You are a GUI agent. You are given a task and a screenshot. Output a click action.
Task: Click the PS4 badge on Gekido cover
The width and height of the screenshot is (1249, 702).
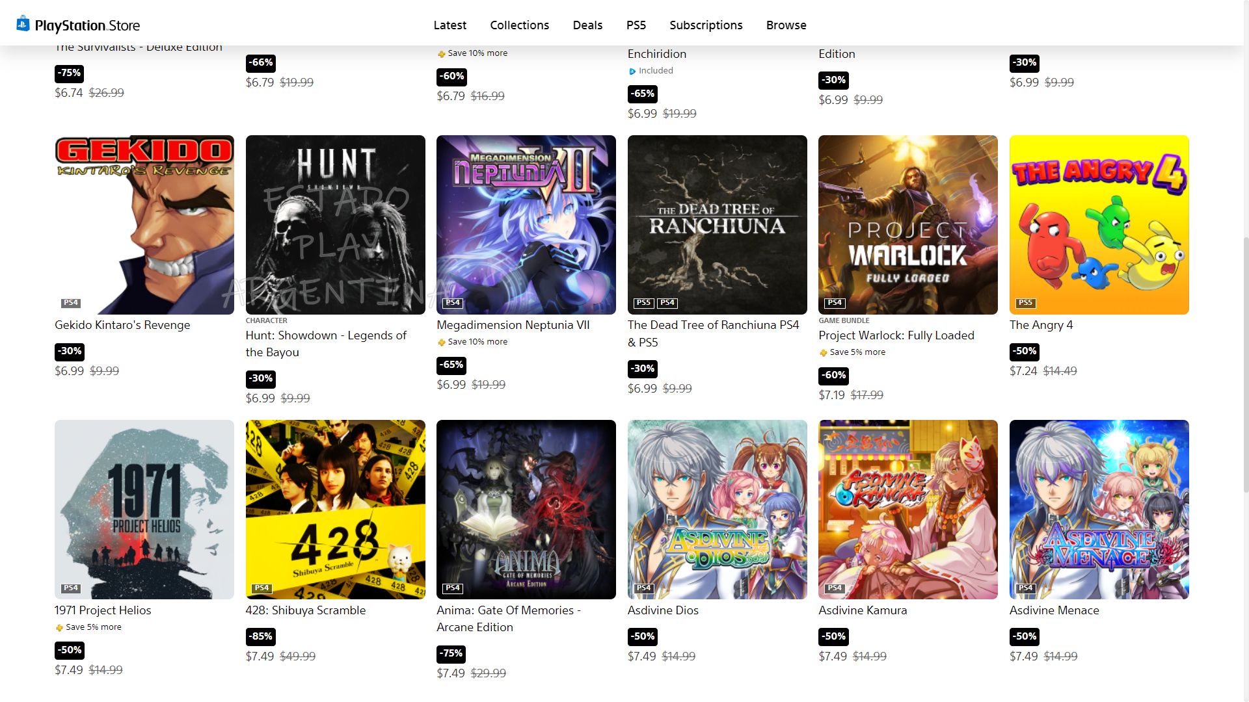(x=70, y=303)
